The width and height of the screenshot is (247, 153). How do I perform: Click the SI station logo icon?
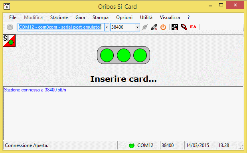coord(9,41)
